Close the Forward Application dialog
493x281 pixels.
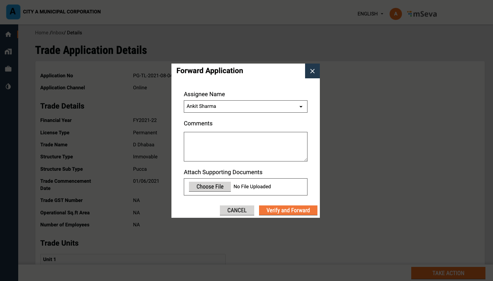coord(312,71)
